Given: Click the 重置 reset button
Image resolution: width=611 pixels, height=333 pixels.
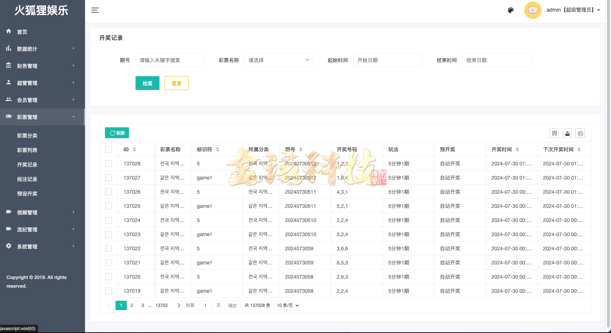Looking at the screenshot, I should (x=177, y=83).
